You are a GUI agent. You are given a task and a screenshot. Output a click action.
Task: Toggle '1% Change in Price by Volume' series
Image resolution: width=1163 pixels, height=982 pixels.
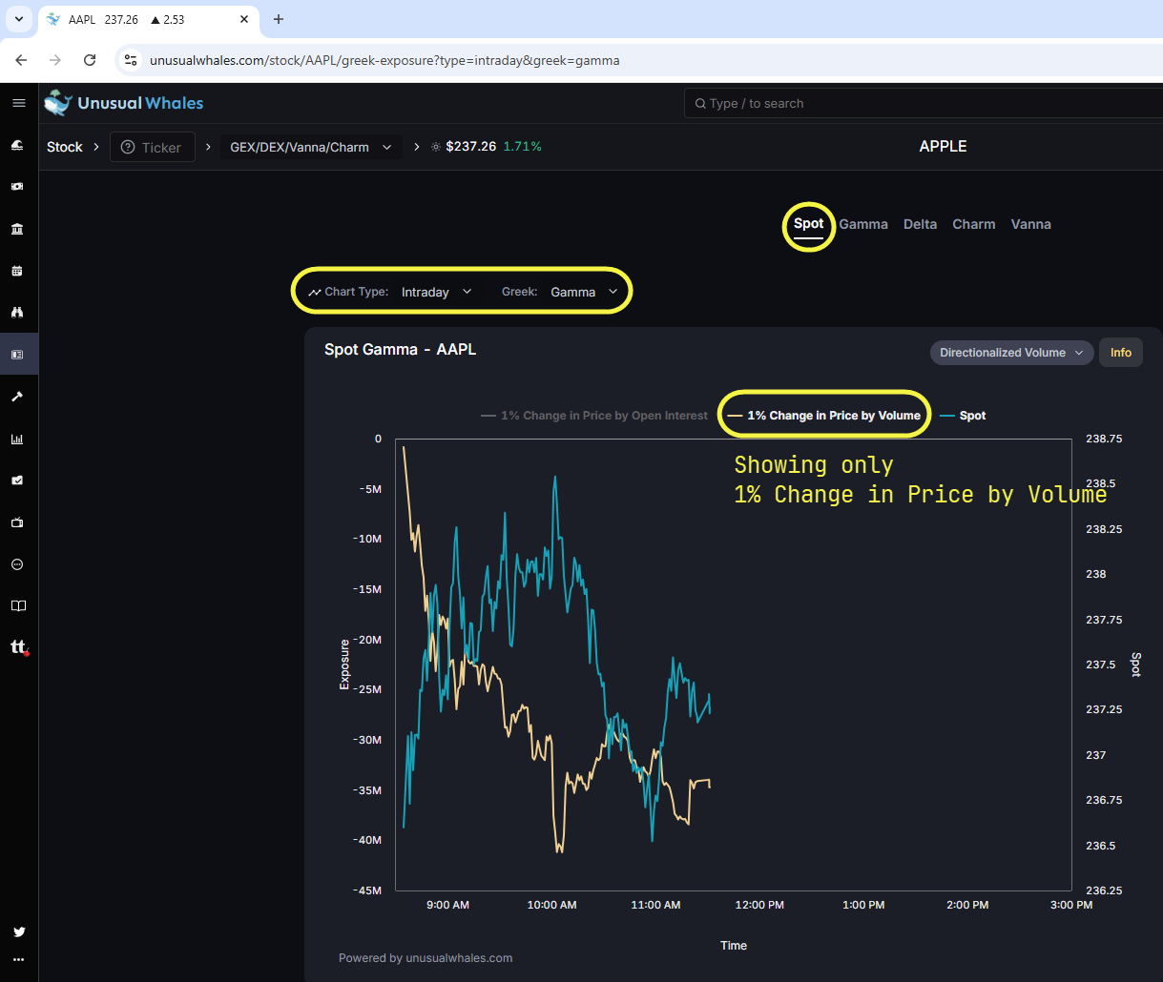(824, 416)
